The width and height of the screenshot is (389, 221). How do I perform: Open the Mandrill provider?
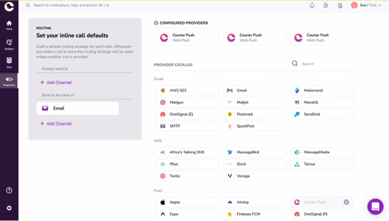[x=322, y=102]
